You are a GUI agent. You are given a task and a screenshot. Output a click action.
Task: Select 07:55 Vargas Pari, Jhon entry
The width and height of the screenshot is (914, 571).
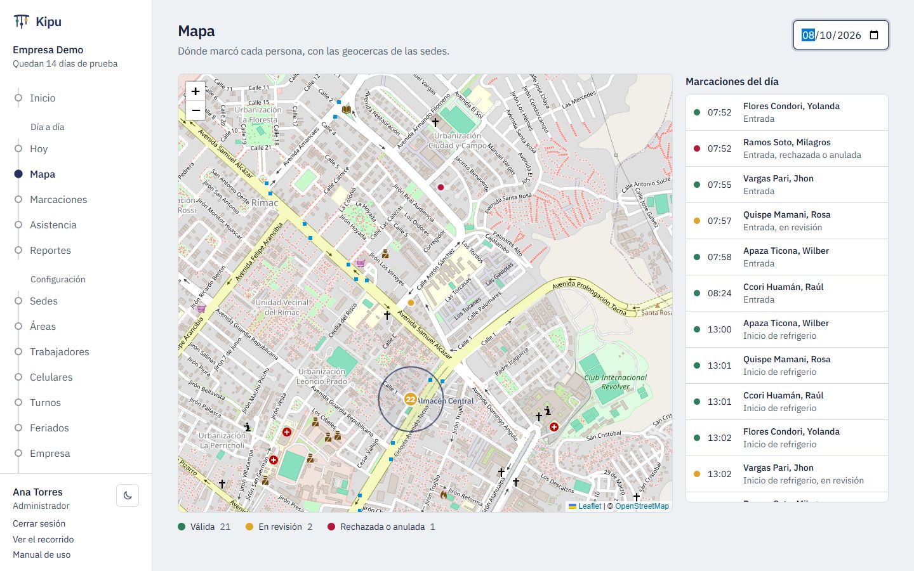(787, 185)
